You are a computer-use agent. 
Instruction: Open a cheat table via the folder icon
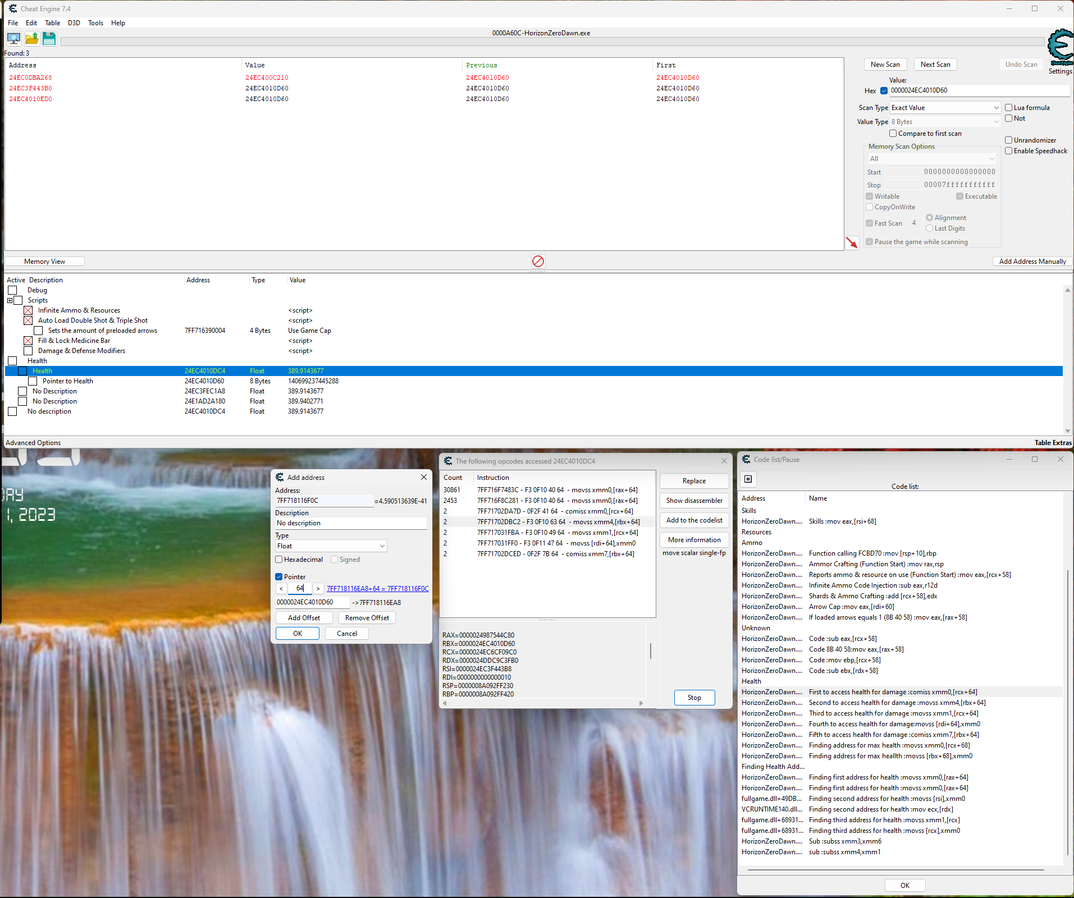point(31,39)
